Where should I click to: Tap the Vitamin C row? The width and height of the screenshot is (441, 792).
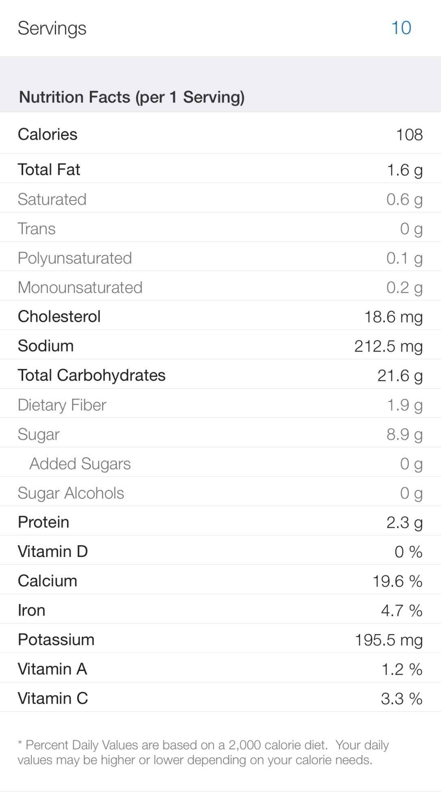click(220, 699)
